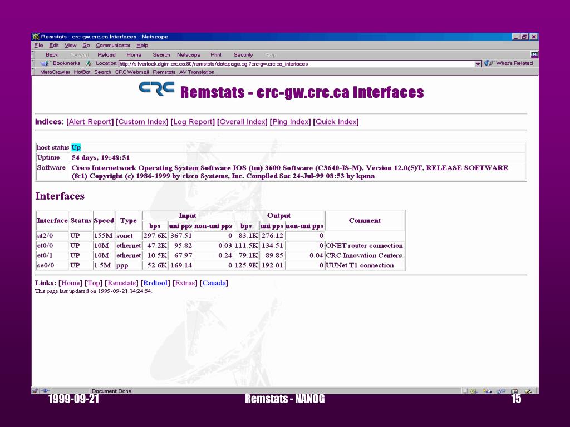Click the Forward toolbar button
570x427 pixels.
(x=79, y=55)
